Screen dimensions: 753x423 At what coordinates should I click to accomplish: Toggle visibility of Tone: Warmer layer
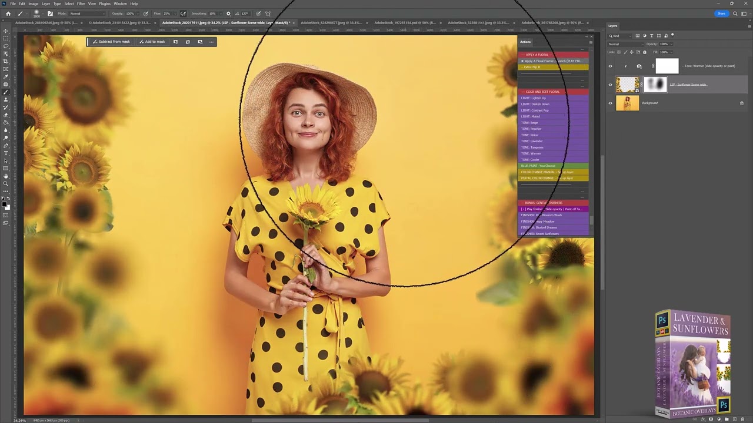tap(610, 66)
